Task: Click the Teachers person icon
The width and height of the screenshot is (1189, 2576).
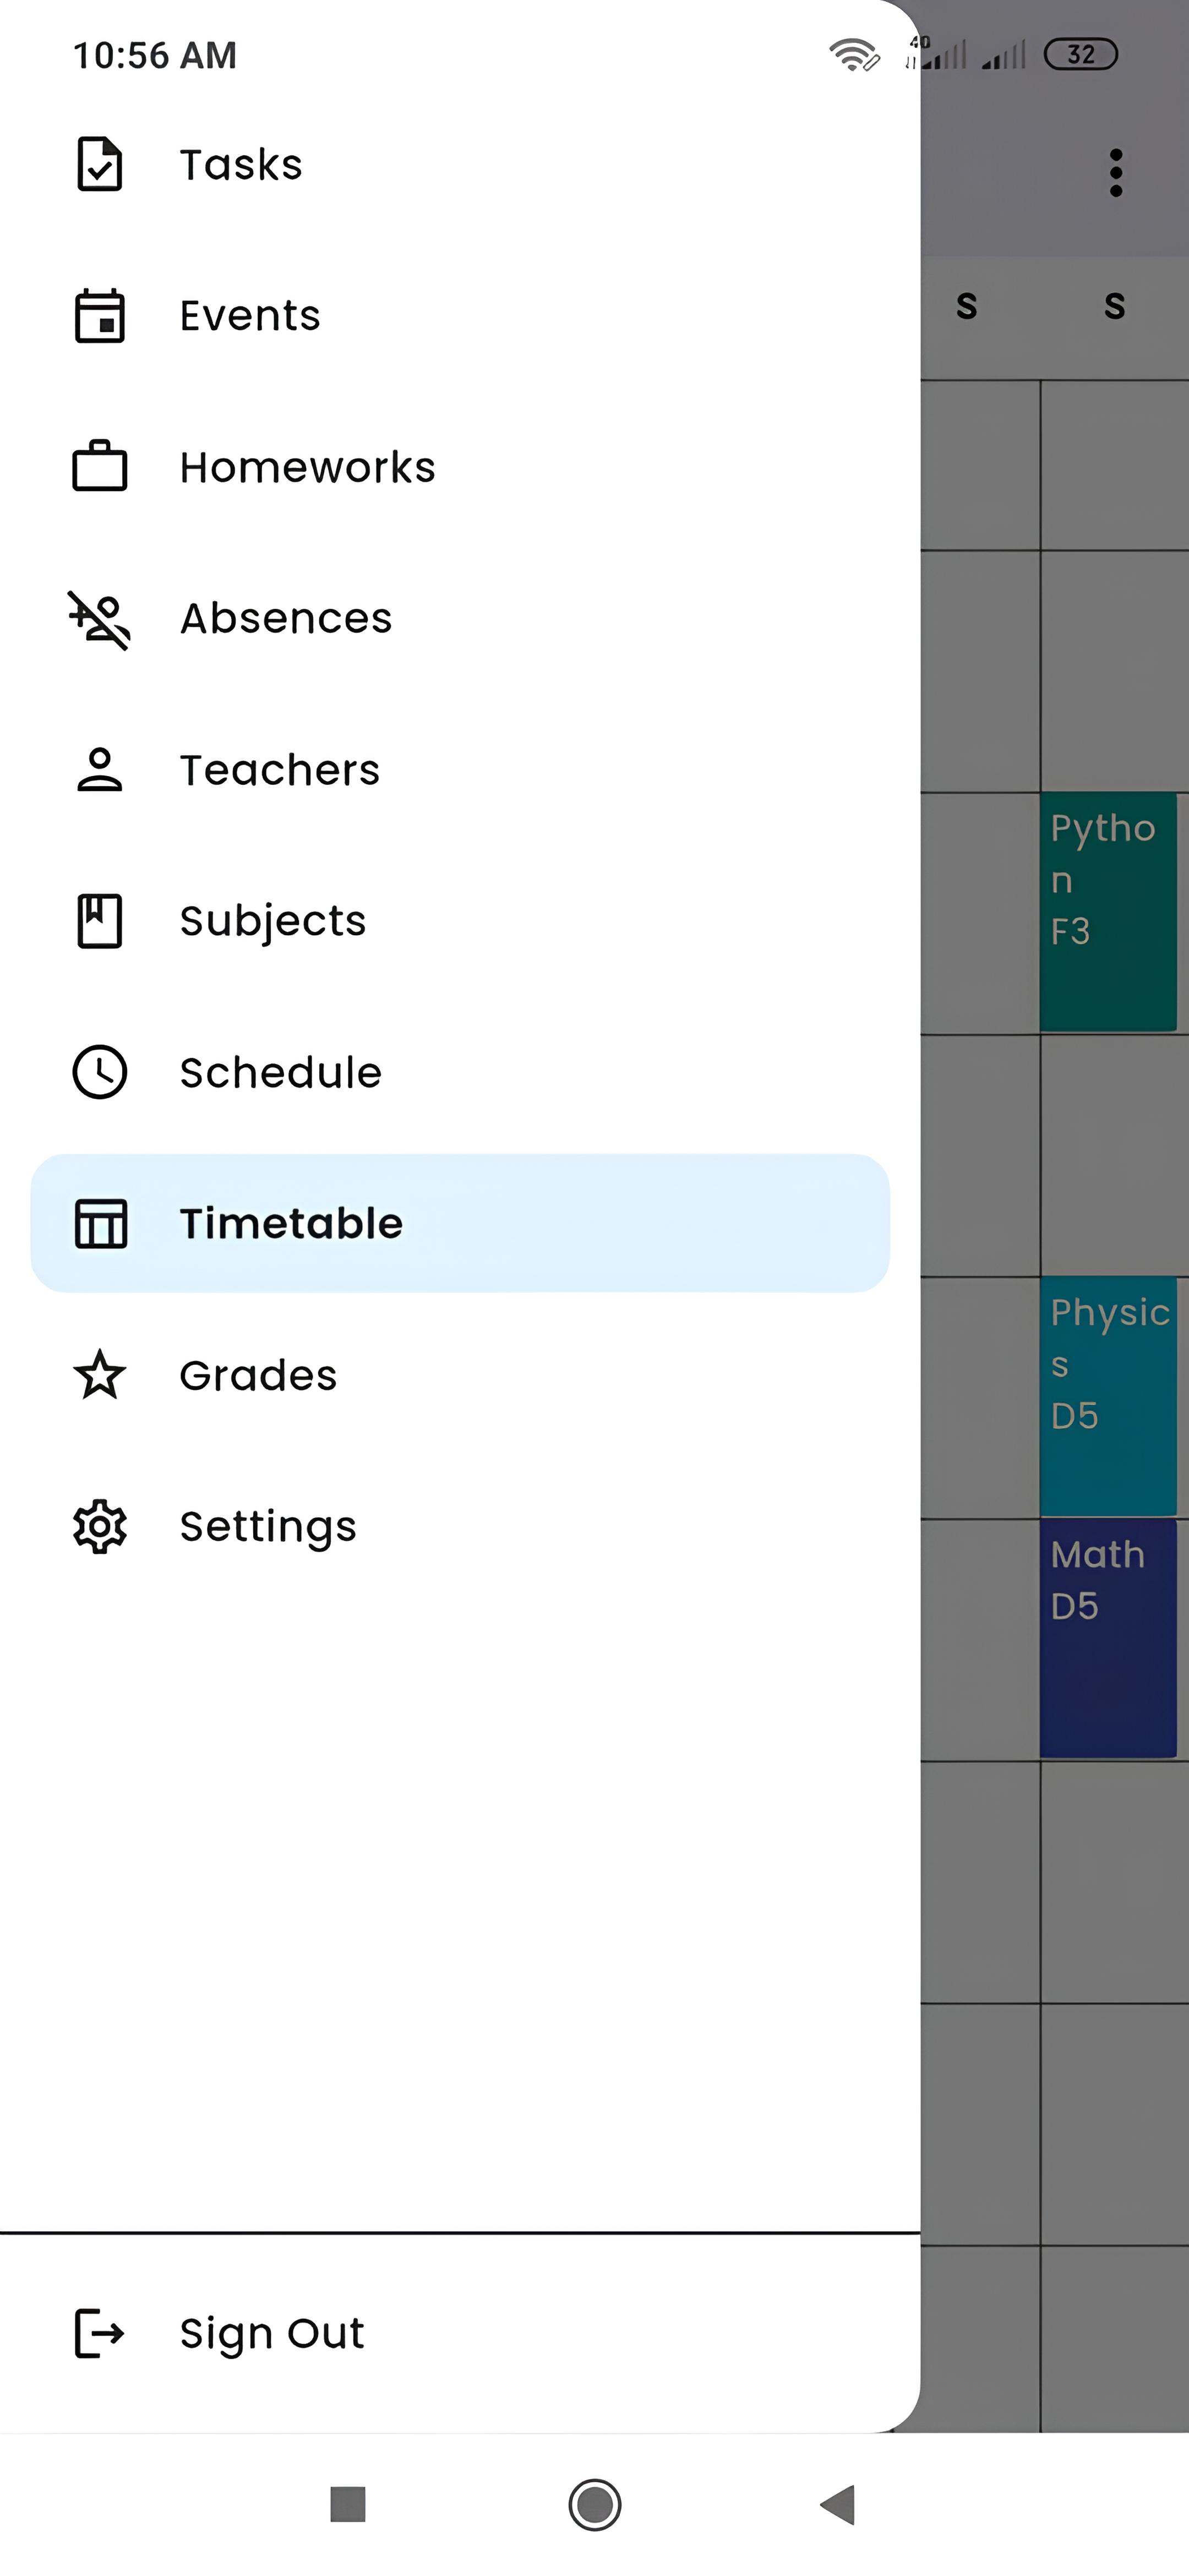Action: pyautogui.click(x=99, y=769)
